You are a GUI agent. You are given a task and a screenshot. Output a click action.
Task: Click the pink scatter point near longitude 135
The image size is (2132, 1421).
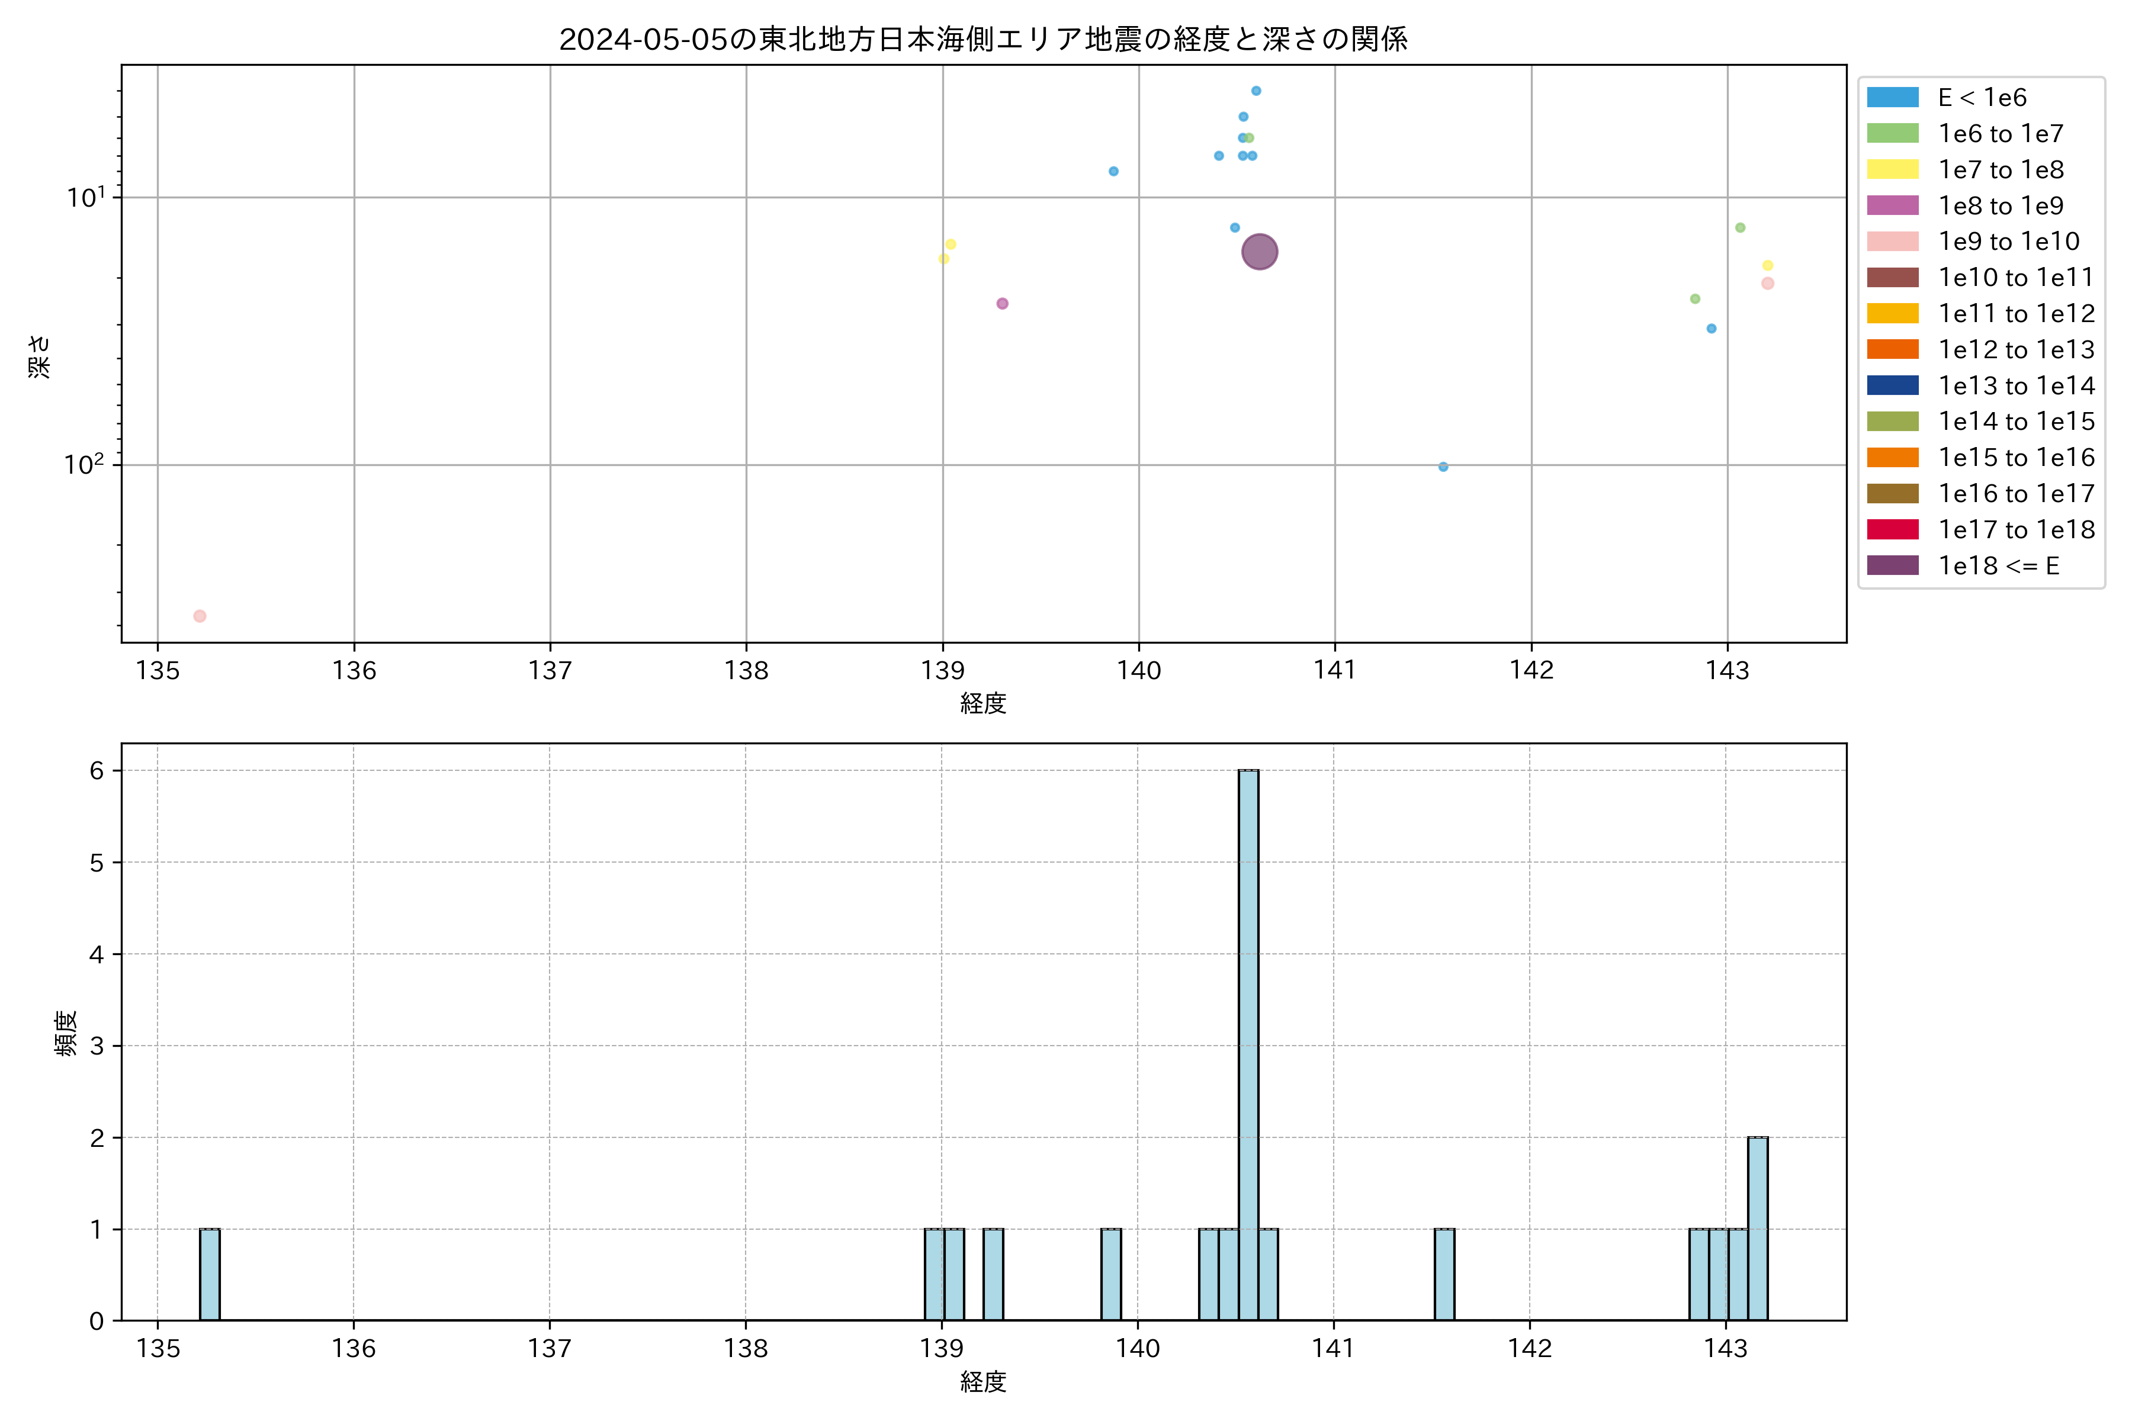[x=200, y=616]
